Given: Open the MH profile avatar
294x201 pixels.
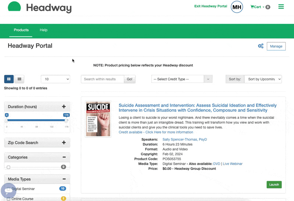Looking at the screenshot, I should point(237,7).
